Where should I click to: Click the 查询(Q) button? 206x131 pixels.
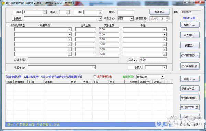190,79
